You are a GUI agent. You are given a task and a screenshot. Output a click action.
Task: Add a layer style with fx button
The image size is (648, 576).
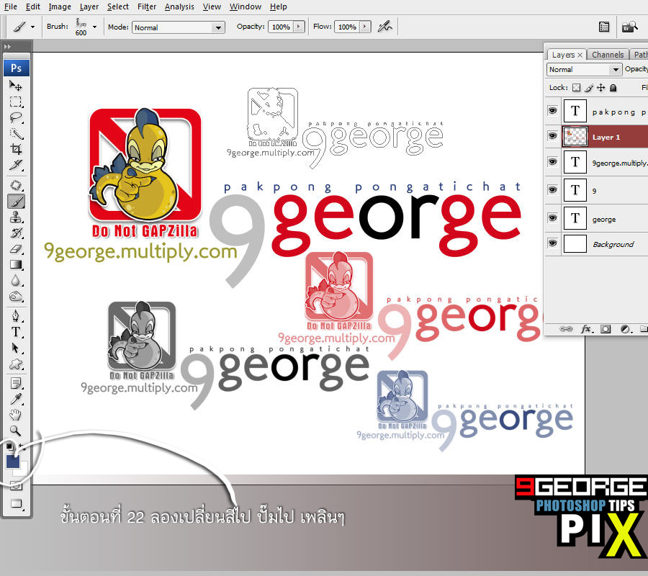[x=586, y=329]
